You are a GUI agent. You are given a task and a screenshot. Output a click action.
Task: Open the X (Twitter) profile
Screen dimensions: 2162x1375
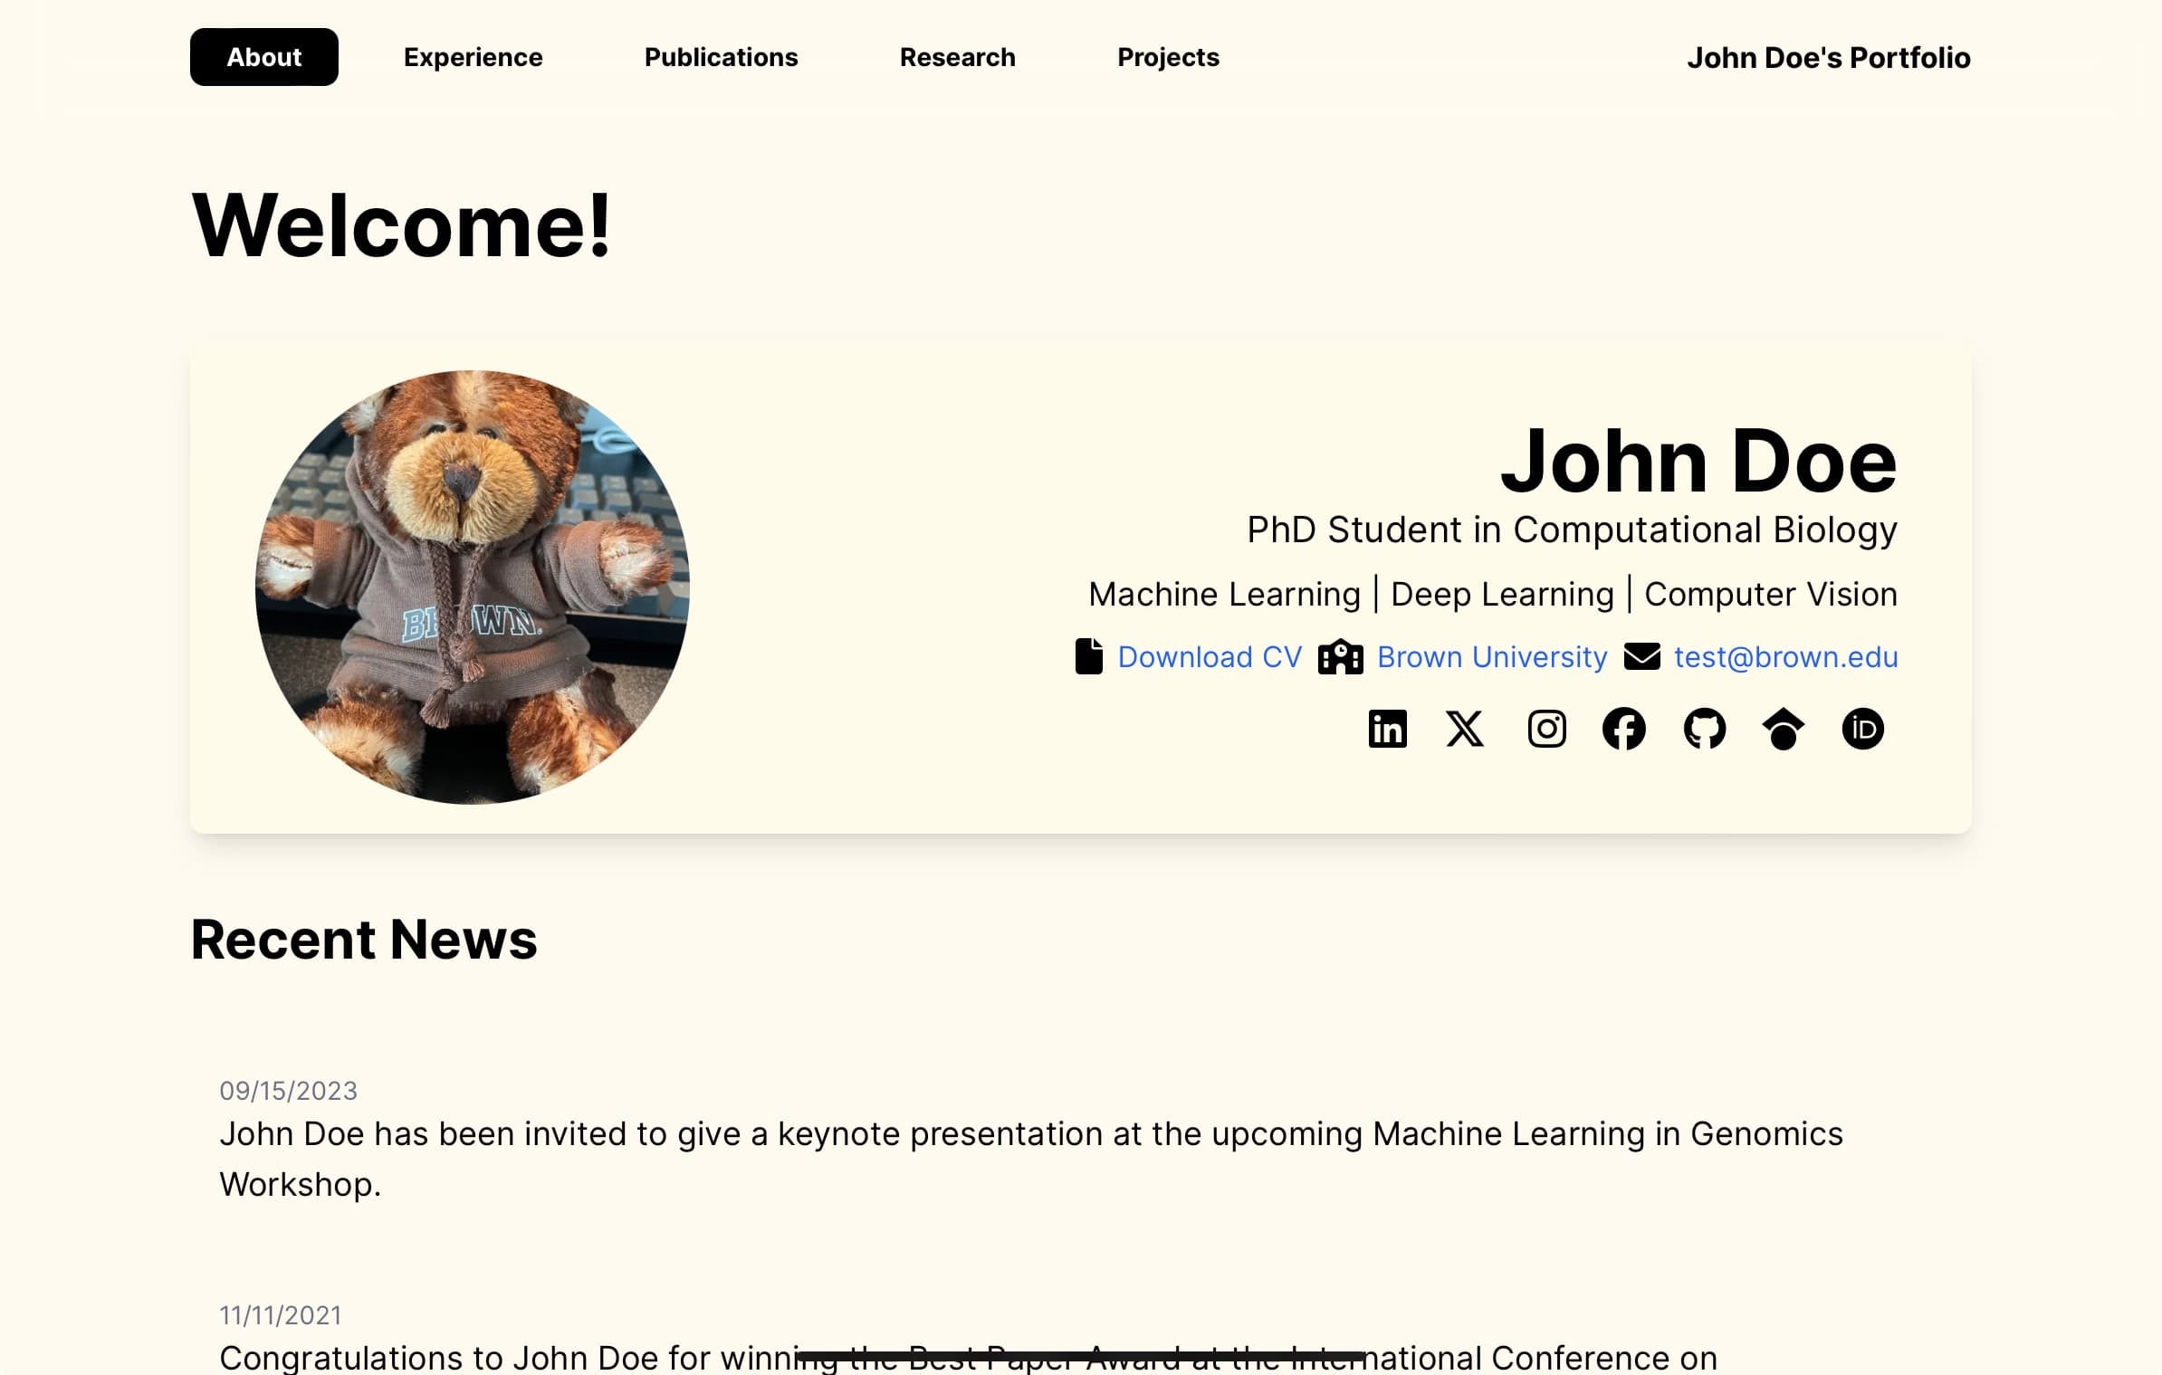tap(1466, 728)
